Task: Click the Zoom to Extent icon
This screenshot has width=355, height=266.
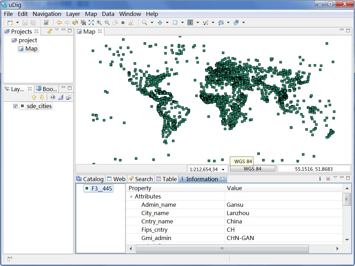Action: [91, 23]
